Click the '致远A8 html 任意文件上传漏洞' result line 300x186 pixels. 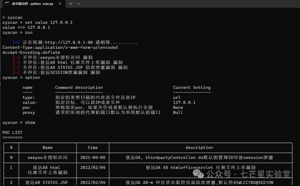68,62
